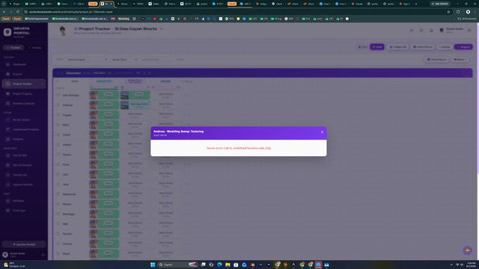Viewport: 479px width, 269px height.
Task: Click the Lainnya button
Action: (445, 47)
